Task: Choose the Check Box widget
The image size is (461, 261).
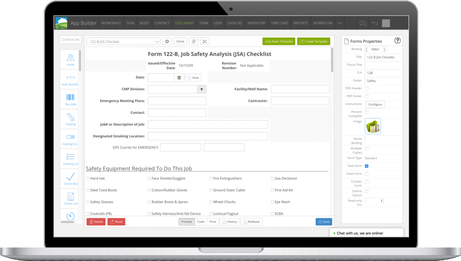Action: coord(70,178)
